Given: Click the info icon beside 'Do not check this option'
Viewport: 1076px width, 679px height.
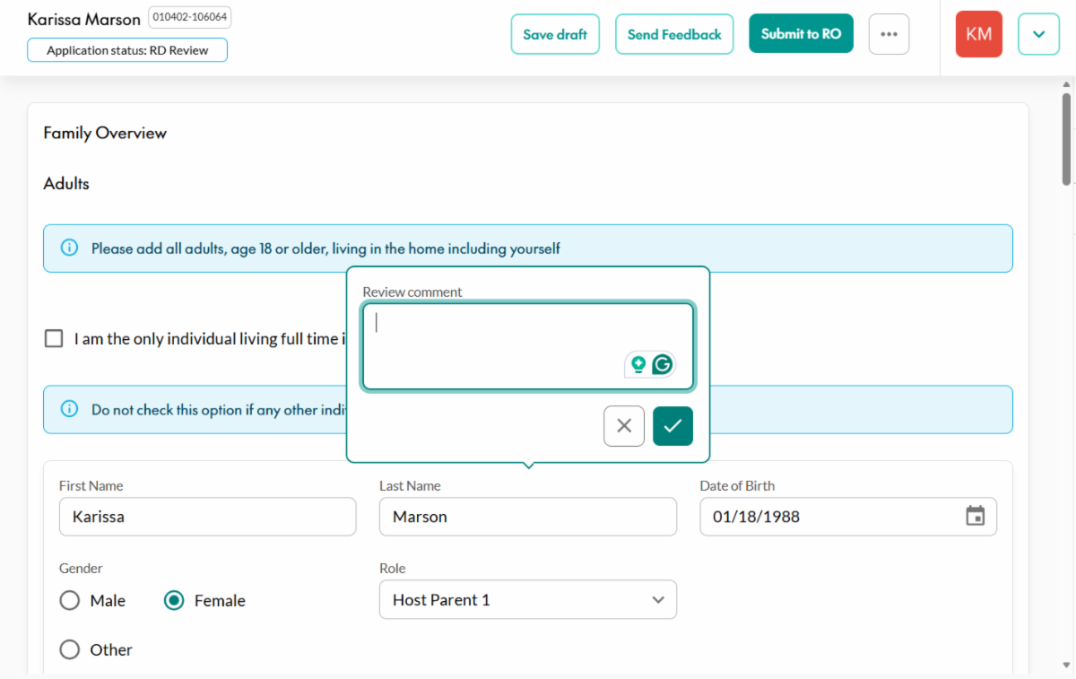Looking at the screenshot, I should 69,409.
